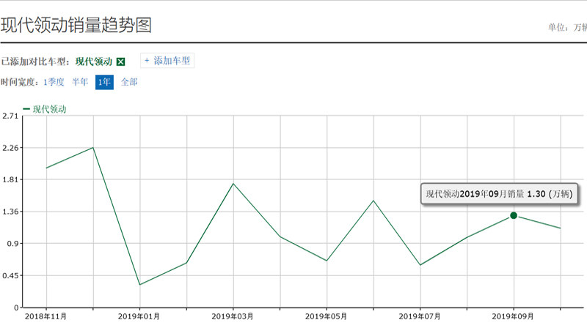The height and width of the screenshot is (328, 587).
Task: Click the 2019年09月销量 tooltip box
Action: (500, 194)
